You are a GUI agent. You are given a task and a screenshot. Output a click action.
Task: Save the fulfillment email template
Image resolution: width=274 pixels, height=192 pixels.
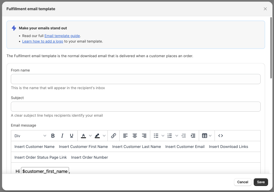click(261, 182)
